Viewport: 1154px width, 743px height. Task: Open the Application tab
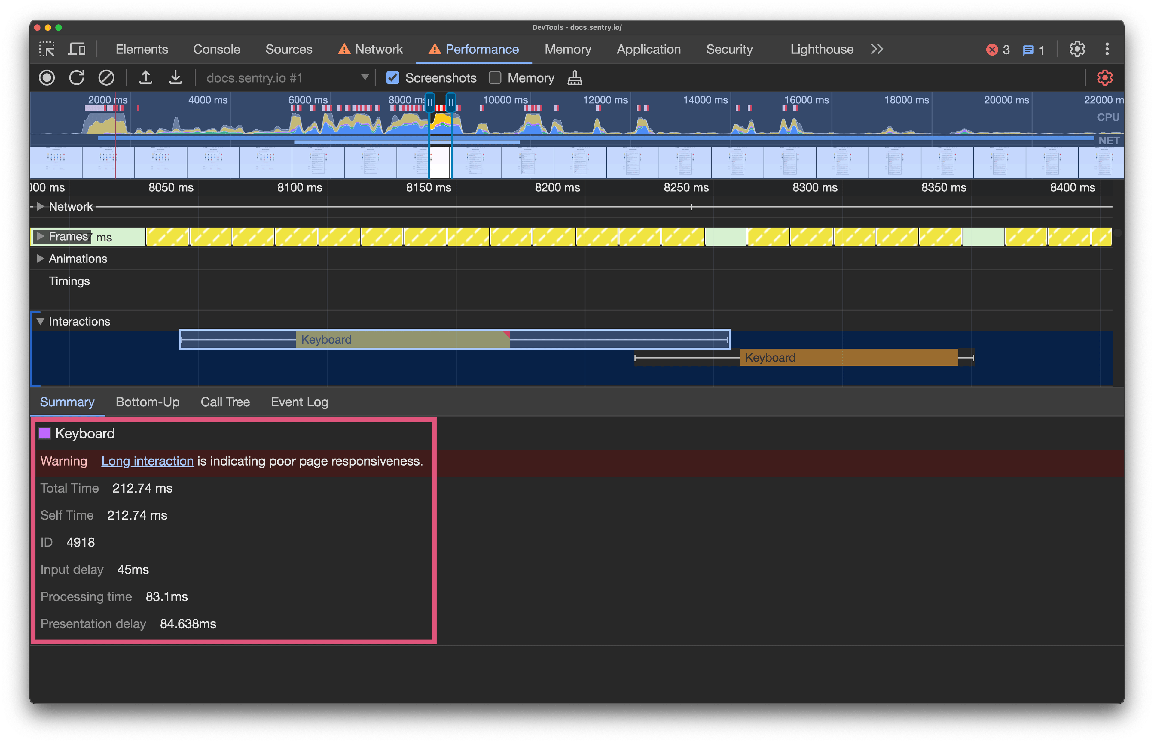(x=649, y=49)
